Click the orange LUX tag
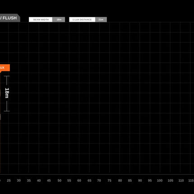Viewport: 194px width, 194px height. [5, 68]
